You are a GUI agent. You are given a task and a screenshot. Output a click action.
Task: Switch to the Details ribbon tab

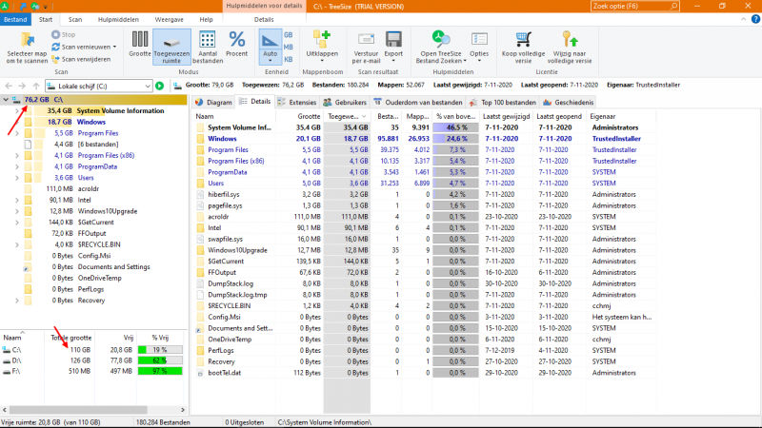coord(264,19)
